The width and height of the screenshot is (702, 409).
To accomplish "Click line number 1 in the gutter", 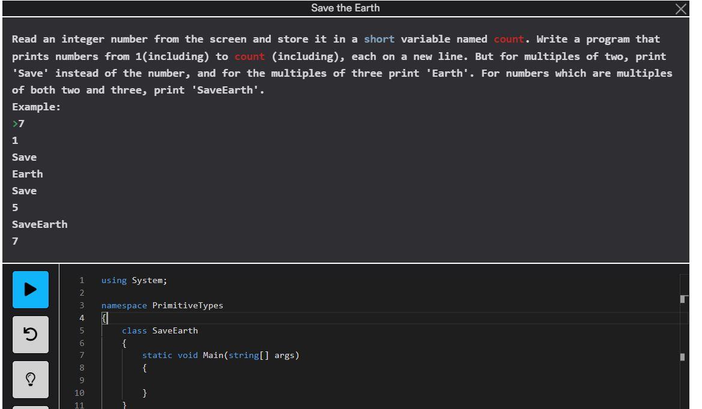I will tap(82, 279).
